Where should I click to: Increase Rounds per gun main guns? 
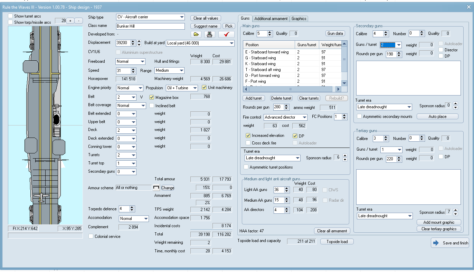coord(286,106)
